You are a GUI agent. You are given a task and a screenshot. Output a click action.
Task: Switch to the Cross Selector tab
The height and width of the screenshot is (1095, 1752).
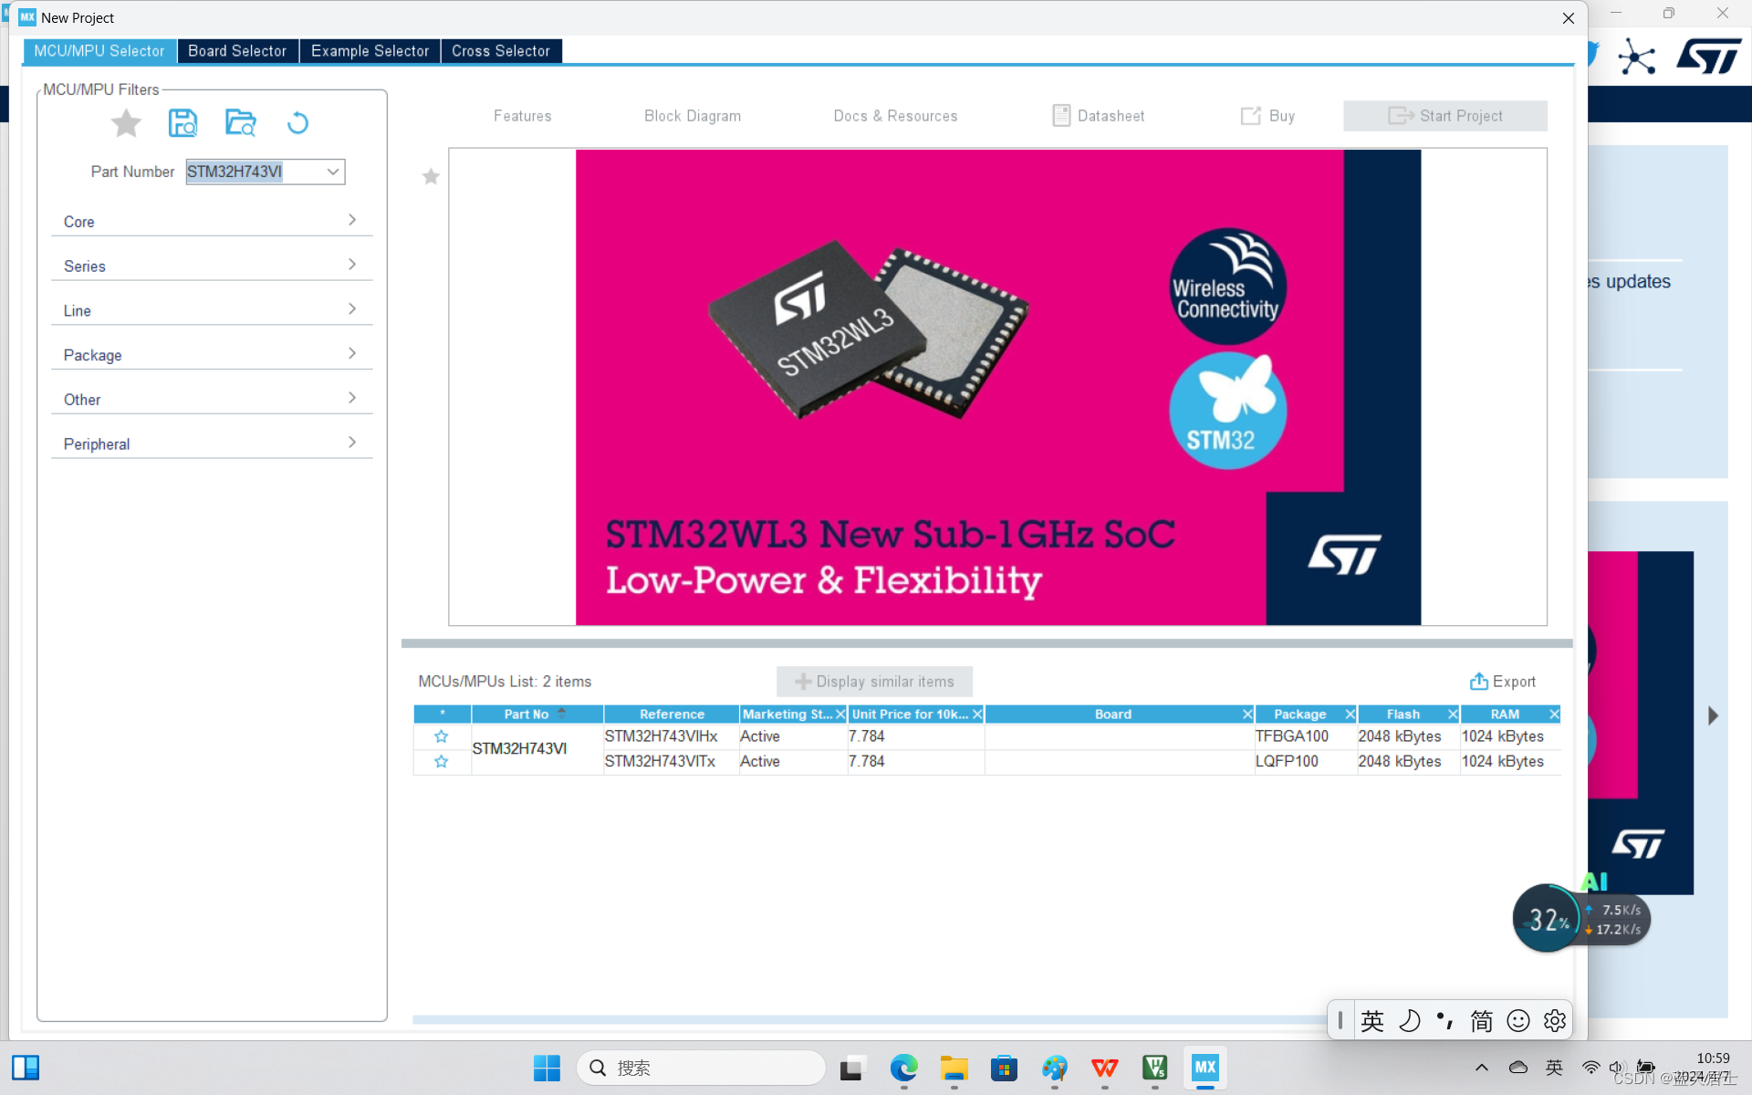point(500,51)
